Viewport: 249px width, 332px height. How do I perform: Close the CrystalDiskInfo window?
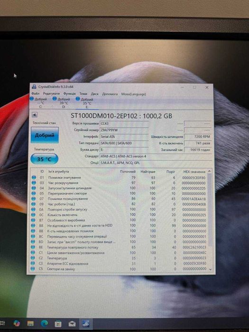point(207,87)
